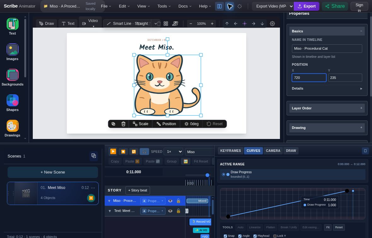Add a New Scene
This screenshot has width=372, height=238.
point(53,172)
